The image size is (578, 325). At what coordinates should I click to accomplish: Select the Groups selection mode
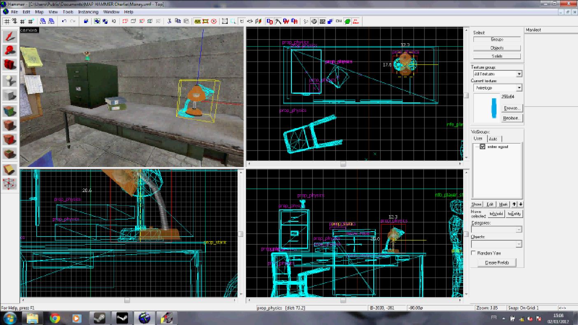click(x=497, y=39)
